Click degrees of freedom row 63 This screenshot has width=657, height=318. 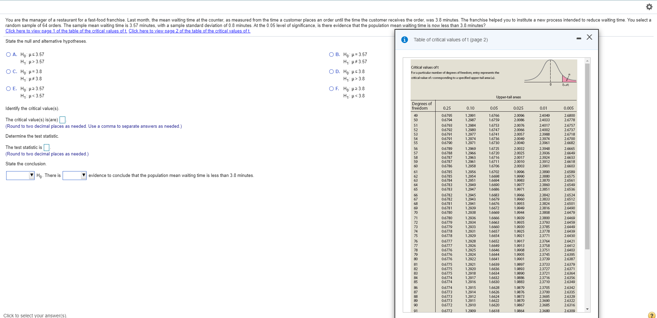point(416,180)
